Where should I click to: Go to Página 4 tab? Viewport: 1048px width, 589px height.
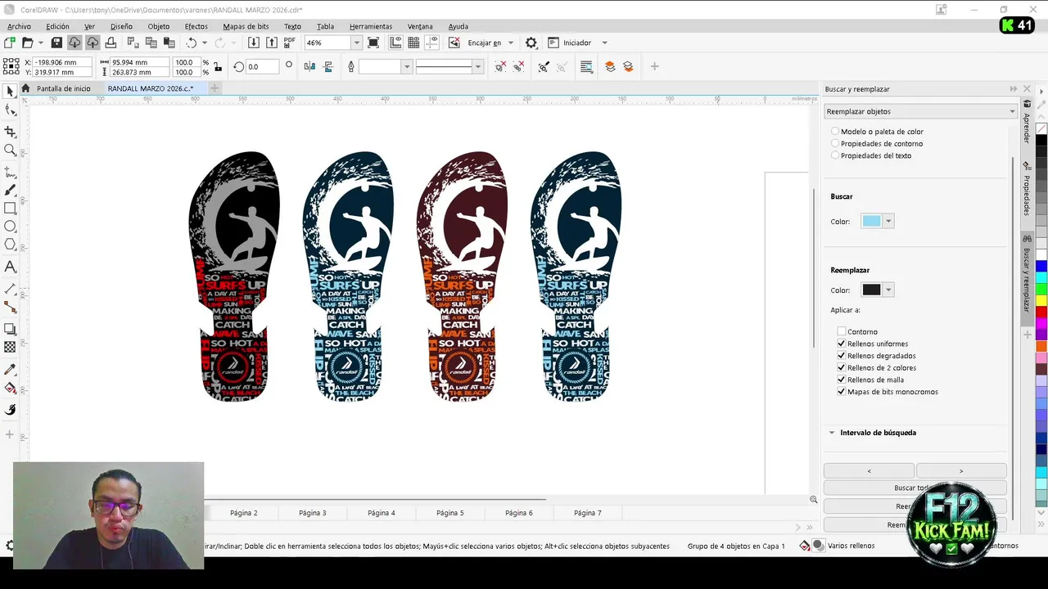[382, 513]
